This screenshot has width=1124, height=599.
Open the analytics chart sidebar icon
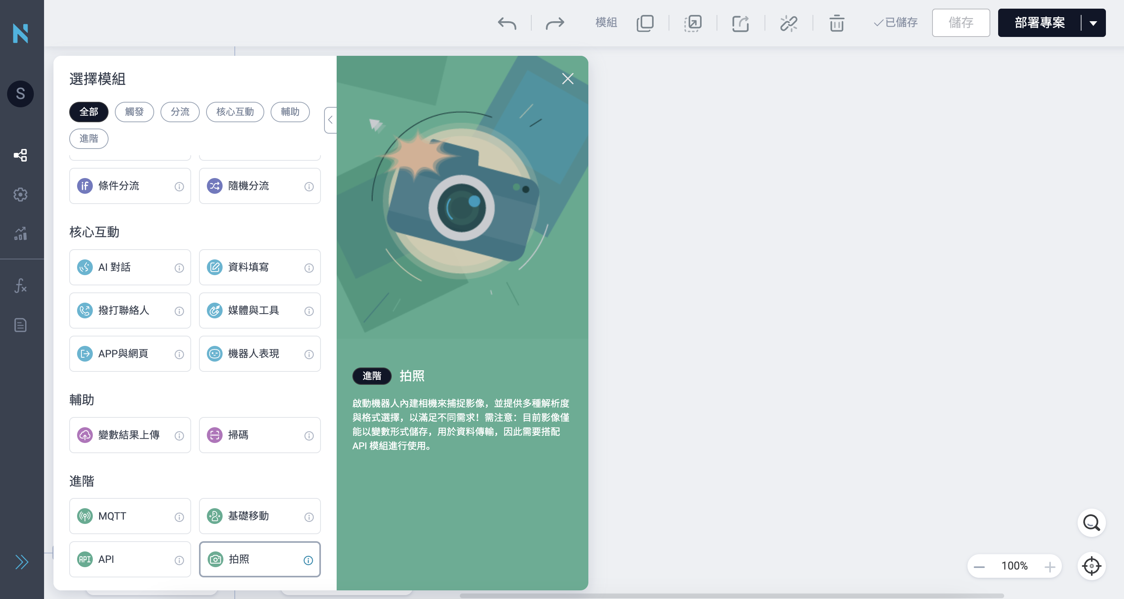point(20,234)
